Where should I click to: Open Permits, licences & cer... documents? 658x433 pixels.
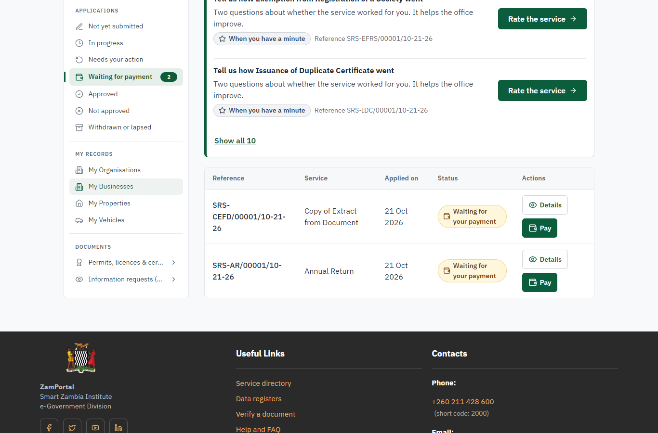coord(126,263)
